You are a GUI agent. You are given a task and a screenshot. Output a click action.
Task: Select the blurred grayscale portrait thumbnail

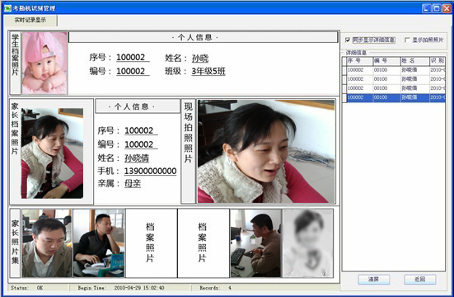point(308,243)
